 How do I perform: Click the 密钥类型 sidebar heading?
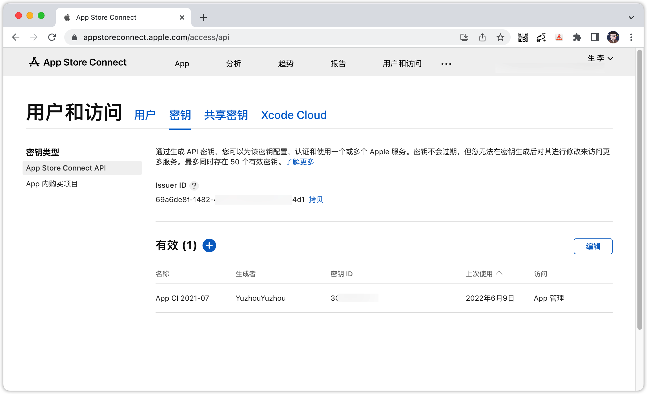tap(43, 152)
